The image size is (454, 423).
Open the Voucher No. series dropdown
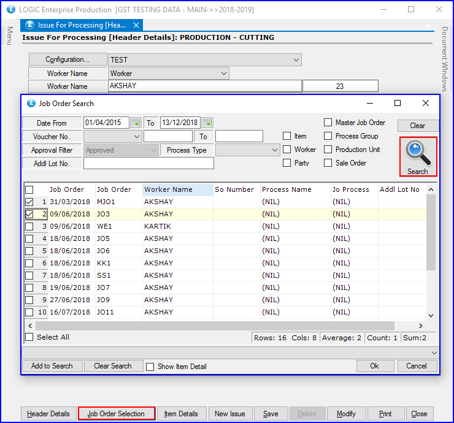(137, 136)
